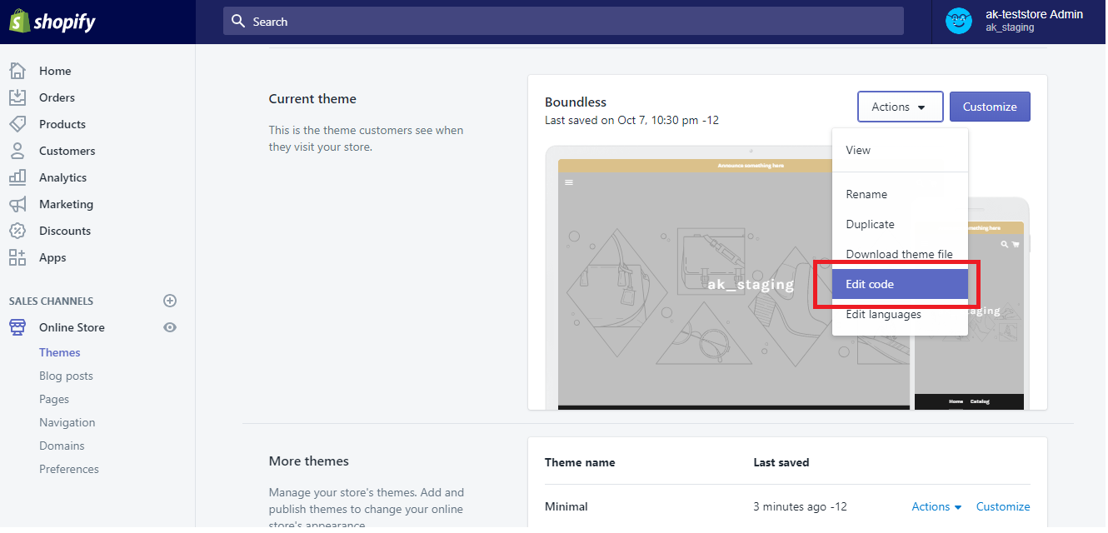Open Domains link in sidebar
The height and width of the screenshot is (533, 1108).
62,446
